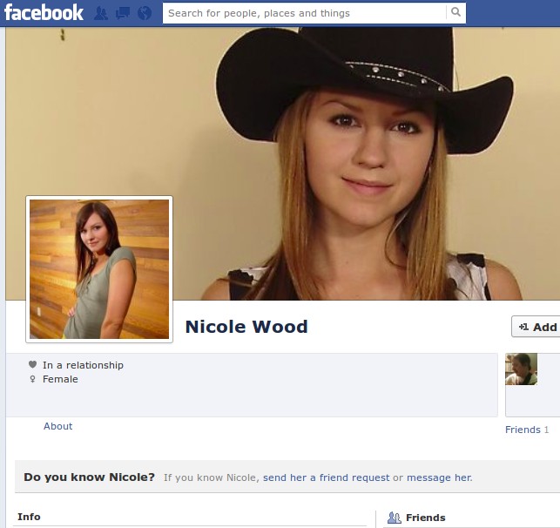Open the Friends 1 link
Screen dimensions: 560x528
527,430
